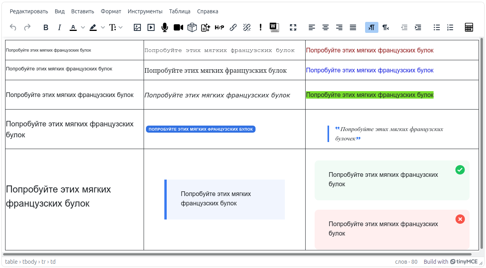Click the green highlighted text cell
Screen dimensions: 486x268
coord(369,95)
